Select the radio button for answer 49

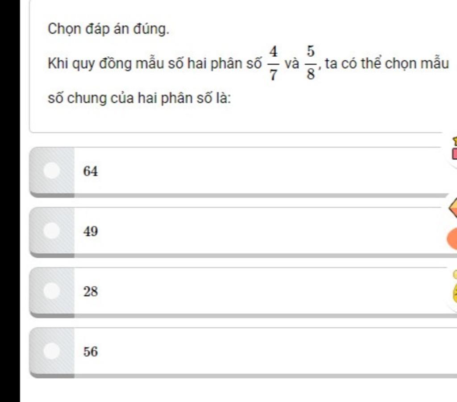(x=52, y=231)
